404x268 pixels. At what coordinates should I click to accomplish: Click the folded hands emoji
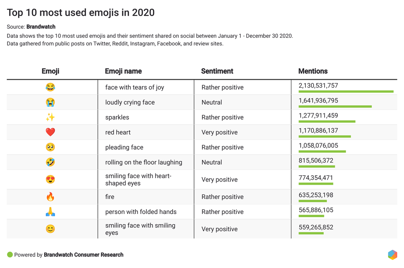[x=50, y=212]
